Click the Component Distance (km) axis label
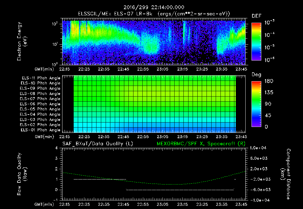This screenshot has width=303, height=209. click(x=286, y=174)
